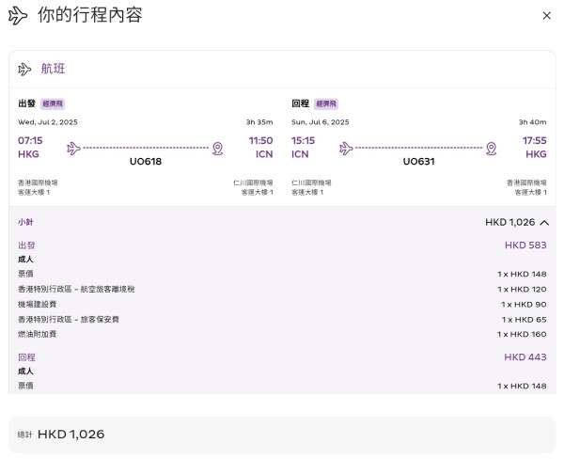Click outbound takeoff plane icon near HKG

(x=74, y=148)
